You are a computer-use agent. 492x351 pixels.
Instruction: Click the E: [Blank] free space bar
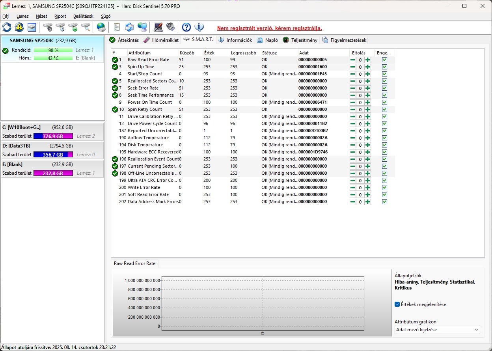pyautogui.click(x=53, y=173)
